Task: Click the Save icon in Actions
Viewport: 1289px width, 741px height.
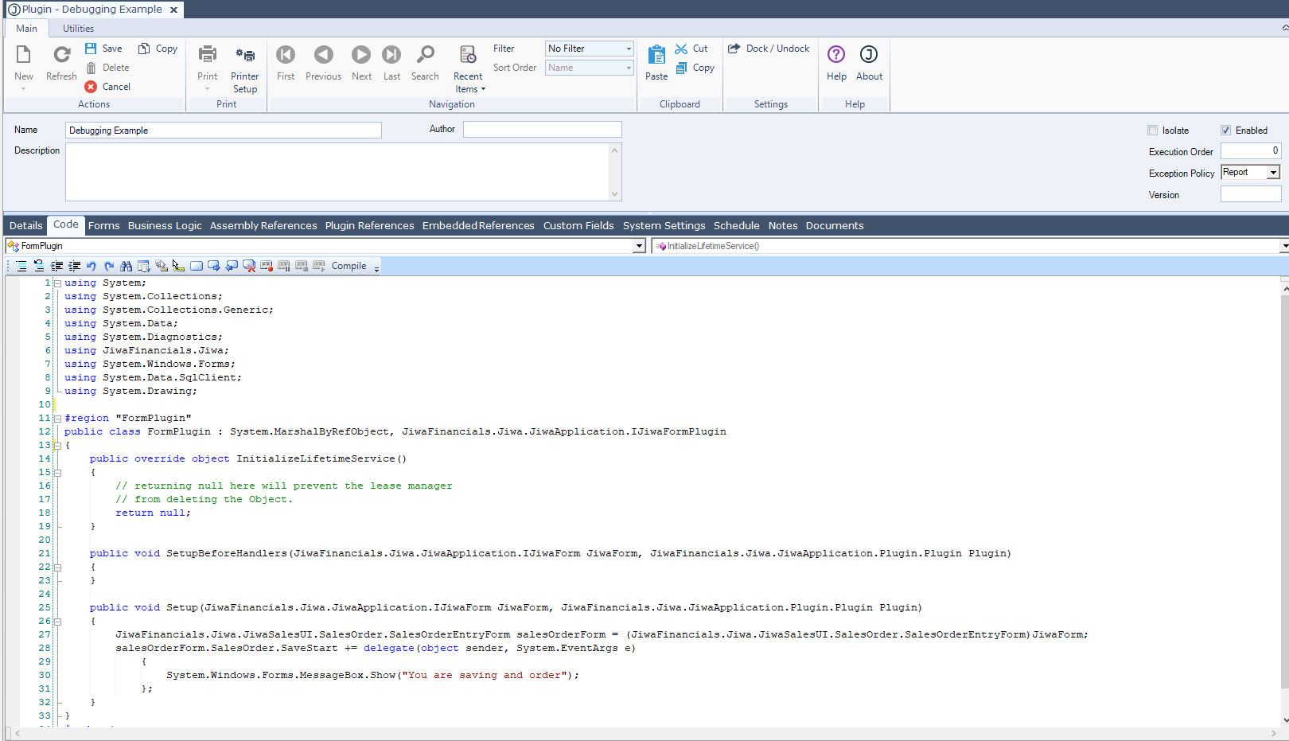Action: click(x=91, y=49)
